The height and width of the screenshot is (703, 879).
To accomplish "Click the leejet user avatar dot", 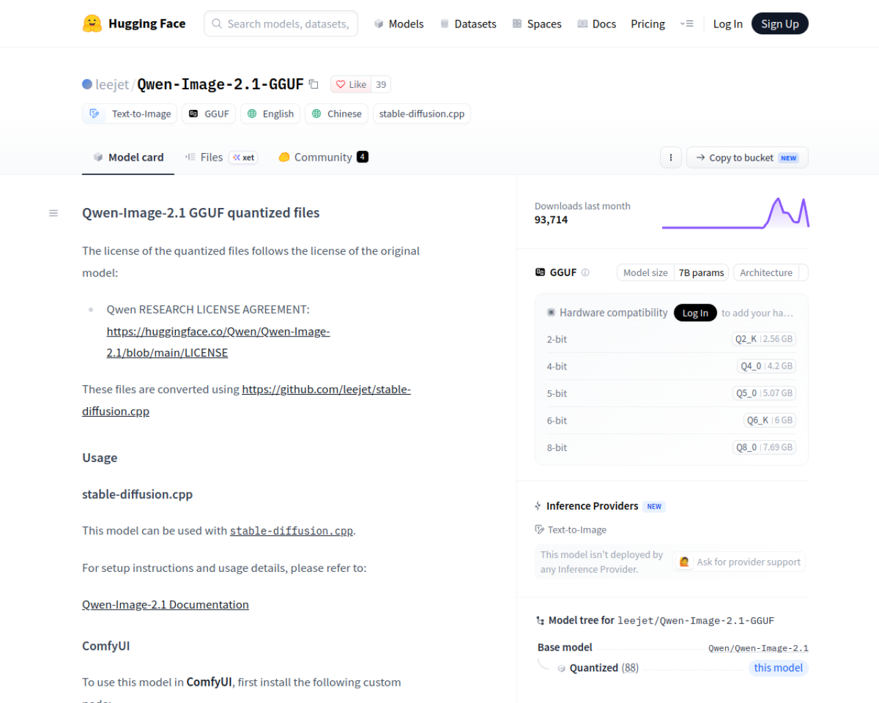I will click(87, 84).
